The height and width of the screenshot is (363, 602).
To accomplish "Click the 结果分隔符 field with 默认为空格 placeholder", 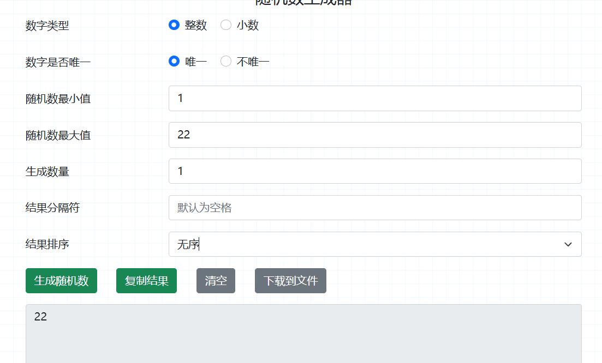I will click(x=374, y=208).
